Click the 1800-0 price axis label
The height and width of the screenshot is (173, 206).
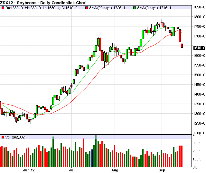(x=199, y=17)
